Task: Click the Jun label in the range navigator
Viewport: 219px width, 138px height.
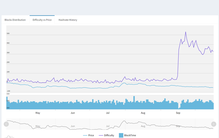Action: click(x=73, y=126)
